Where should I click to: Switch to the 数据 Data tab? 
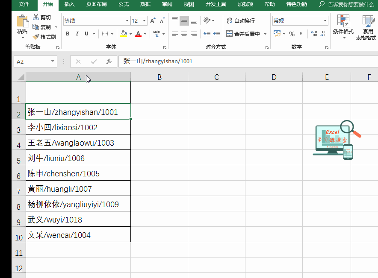(145, 4)
